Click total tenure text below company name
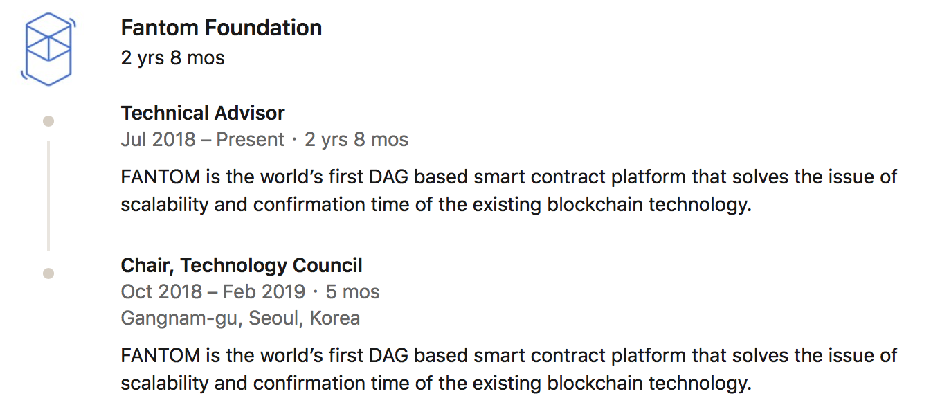This screenshot has height=414, width=940. tap(172, 57)
